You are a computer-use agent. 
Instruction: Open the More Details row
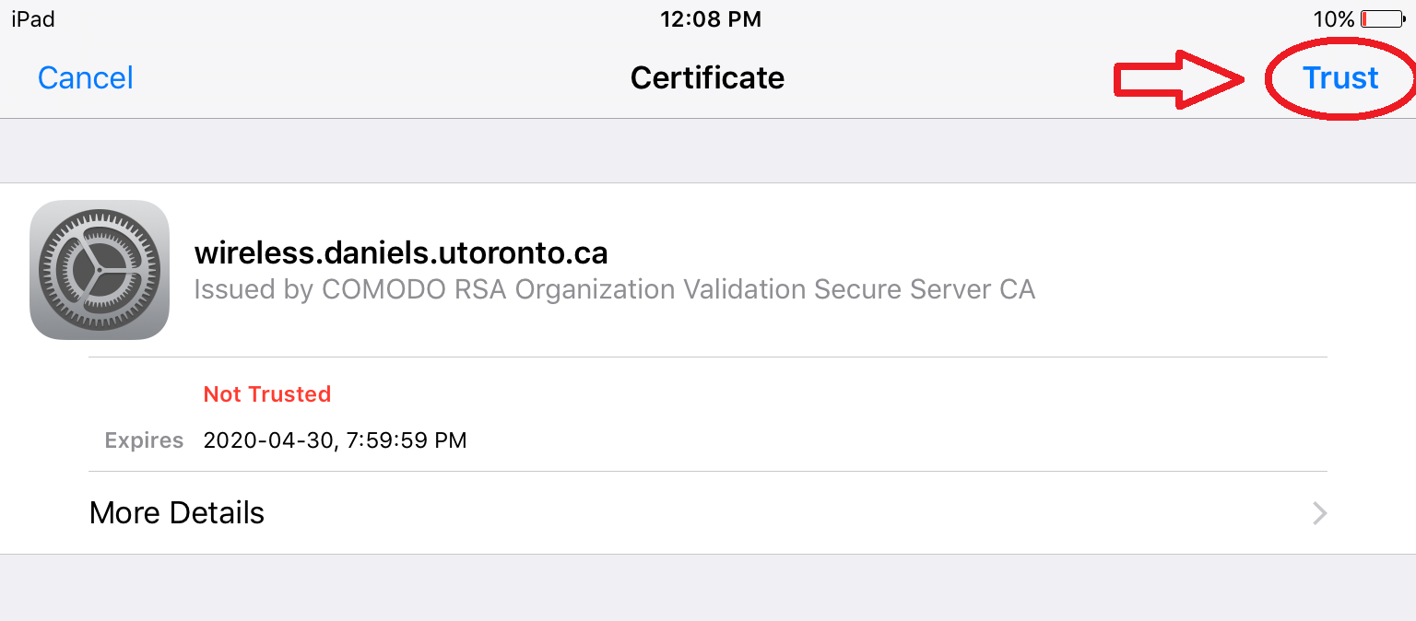tap(708, 512)
